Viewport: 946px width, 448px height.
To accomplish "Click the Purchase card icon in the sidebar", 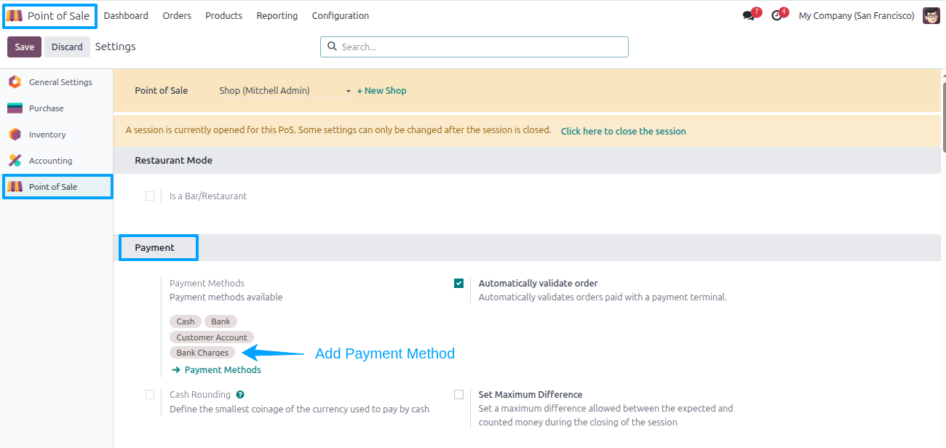I will click(15, 108).
